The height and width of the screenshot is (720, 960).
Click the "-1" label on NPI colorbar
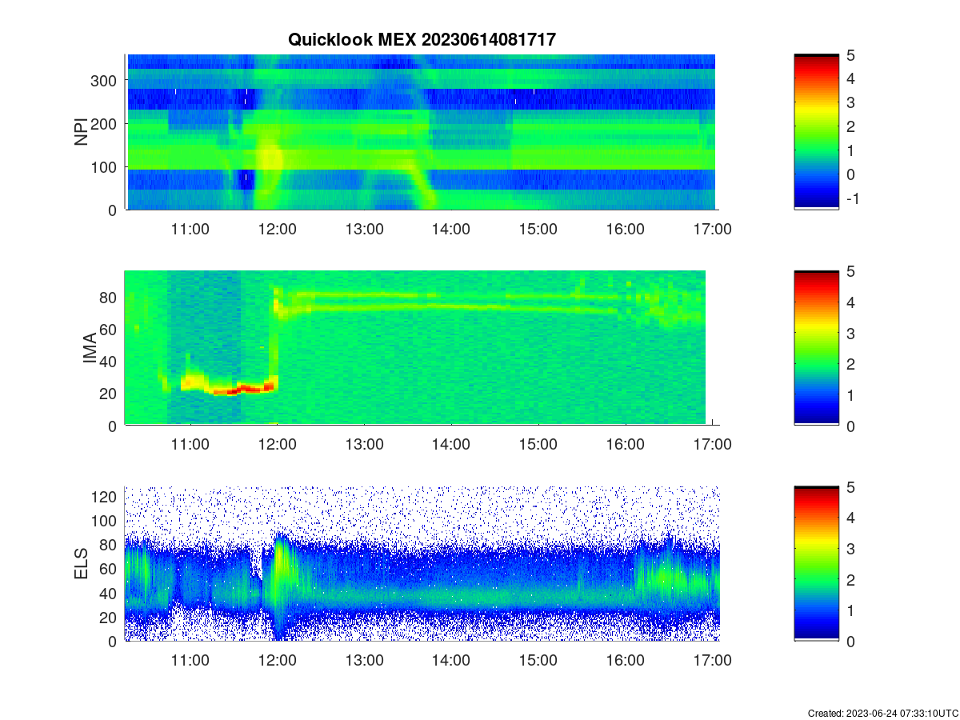[x=854, y=198]
